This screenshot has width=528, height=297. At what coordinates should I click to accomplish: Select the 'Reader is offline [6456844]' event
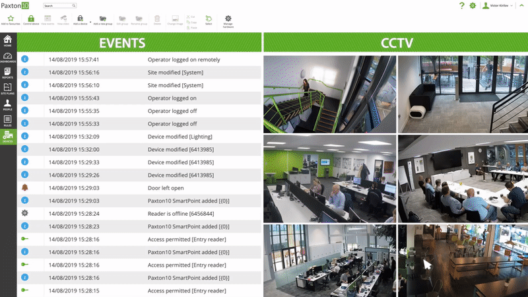[x=139, y=213]
